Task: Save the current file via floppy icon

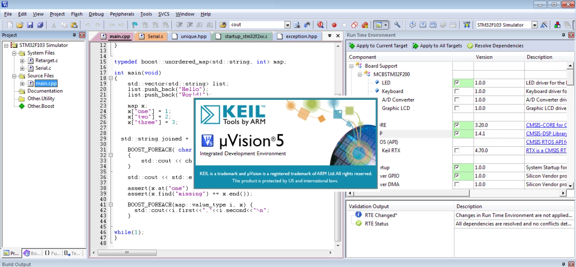Action: [x=30, y=25]
